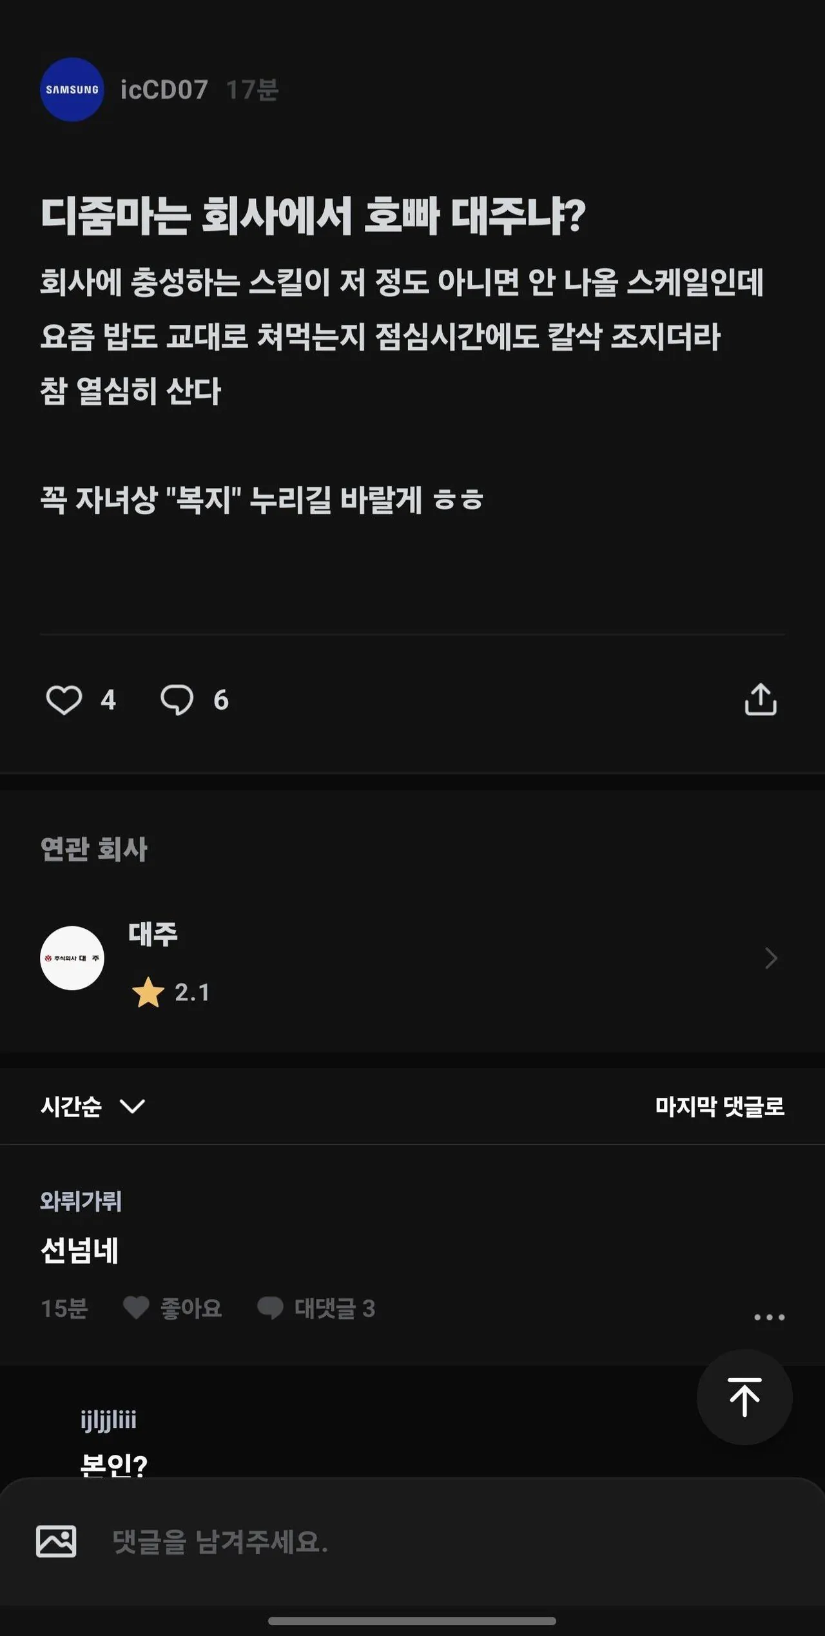Open commenter ijljjliii profile
Image resolution: width=825 pixels, height=1636 pixels.
click(108, 1419)
